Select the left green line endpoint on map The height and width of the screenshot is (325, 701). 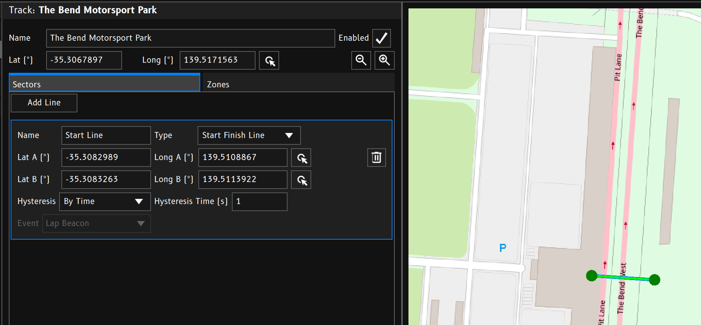click(592, 275)
